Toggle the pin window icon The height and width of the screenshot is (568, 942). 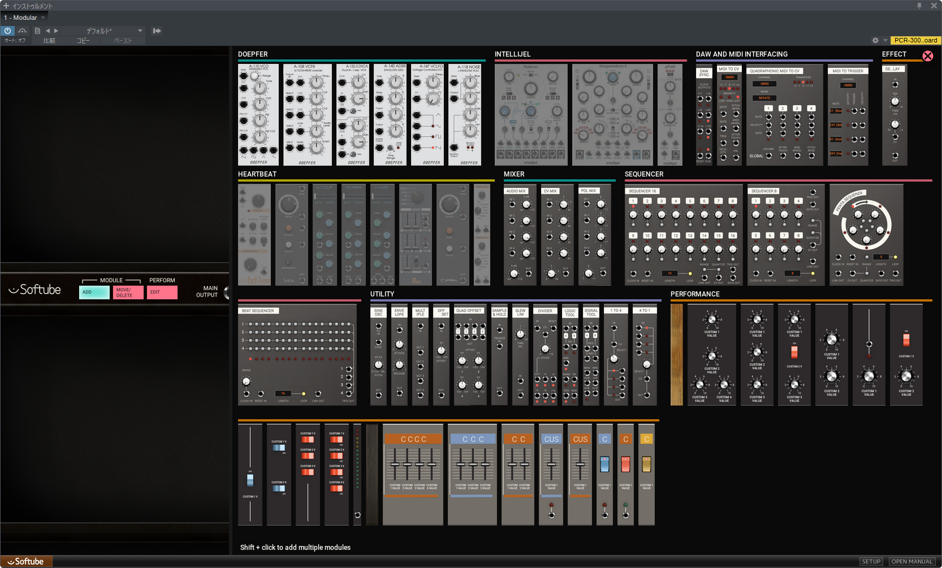click(919, 5)
